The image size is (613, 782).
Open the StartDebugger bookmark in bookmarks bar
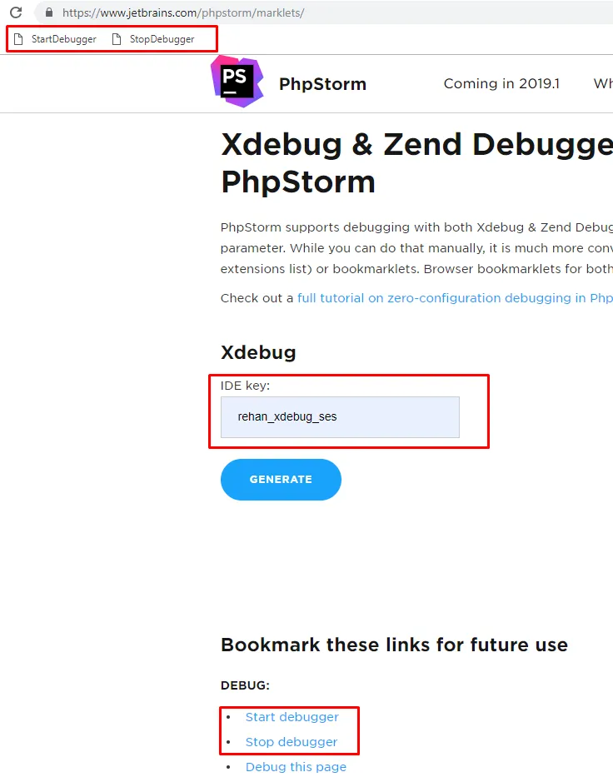pyautogui.click(x=56, y=39)
